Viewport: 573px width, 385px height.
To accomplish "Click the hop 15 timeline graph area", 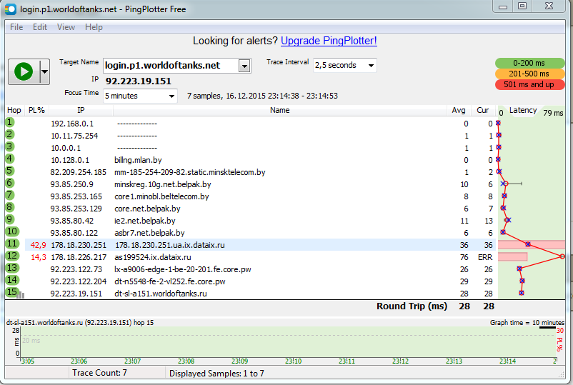I will (288, 342).
